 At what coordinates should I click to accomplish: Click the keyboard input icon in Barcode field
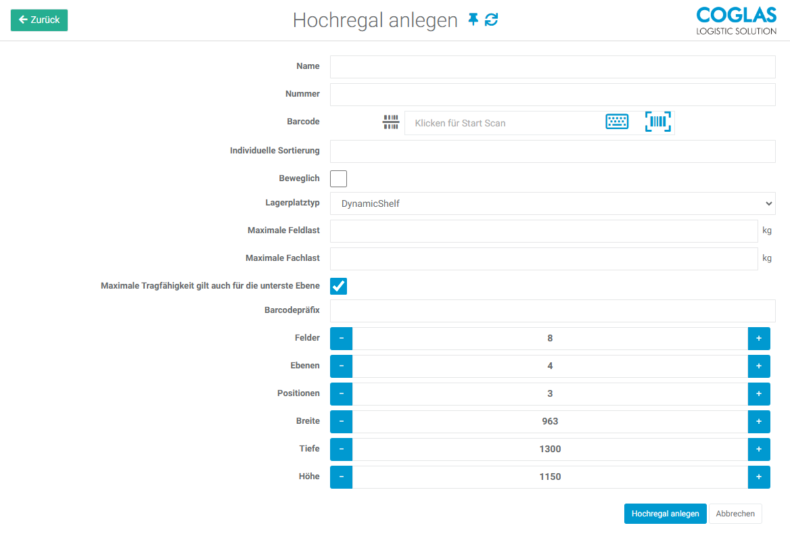[x=616, y=122]
